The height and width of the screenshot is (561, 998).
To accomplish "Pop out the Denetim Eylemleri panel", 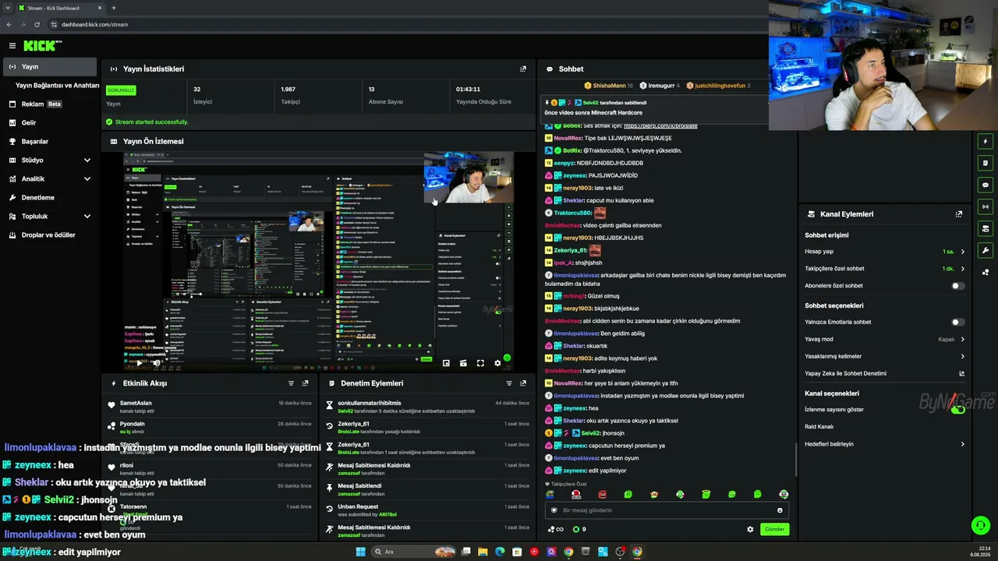I will (x=523, y=383).
